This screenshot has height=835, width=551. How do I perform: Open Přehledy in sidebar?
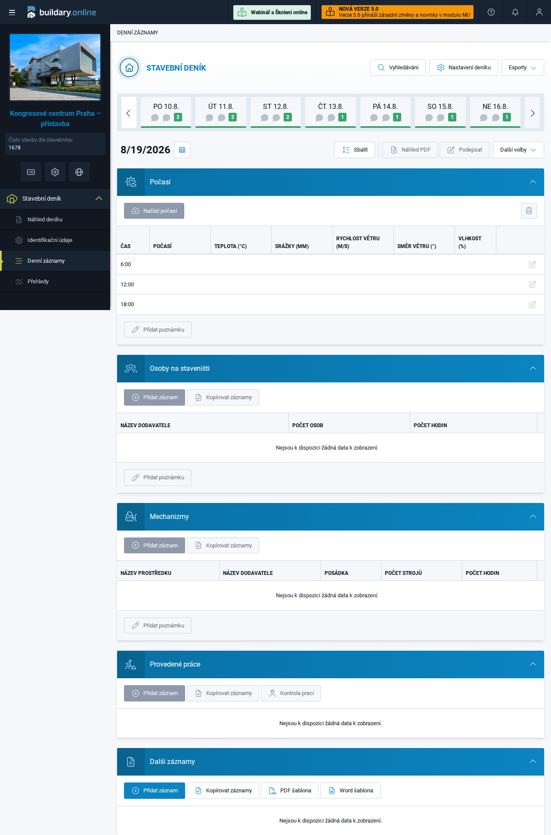point(55,282)
